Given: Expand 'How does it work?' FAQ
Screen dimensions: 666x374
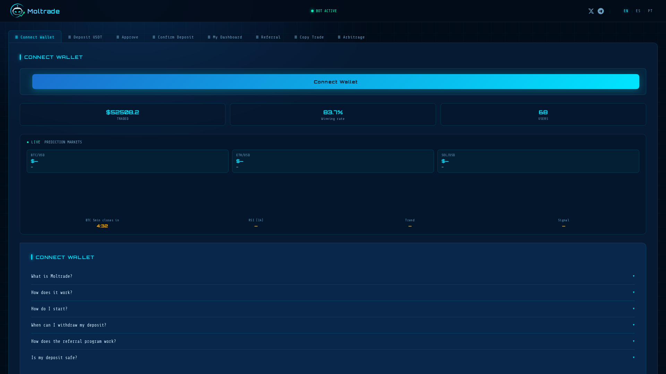Looking at the screenshot, I should (333, 293).
